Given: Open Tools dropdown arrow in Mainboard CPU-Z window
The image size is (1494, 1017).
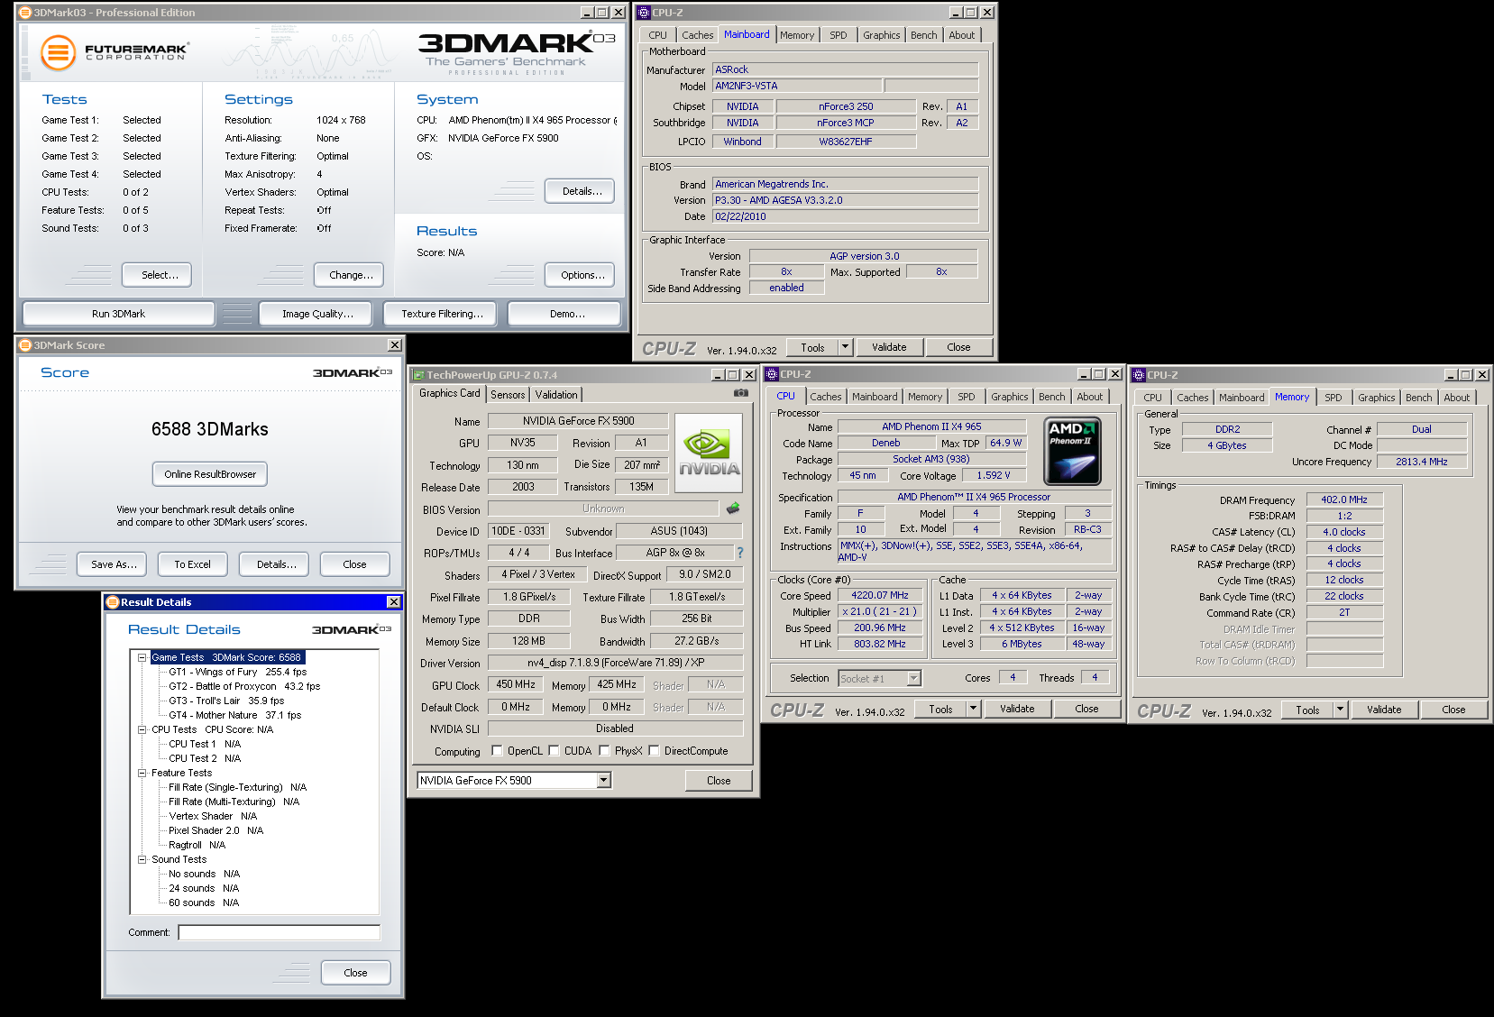Looking at the screenshot, I should point(845,347).
